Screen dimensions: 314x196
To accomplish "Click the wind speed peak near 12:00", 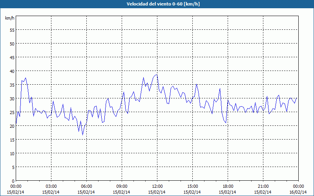I will click(x=157, y=75).
